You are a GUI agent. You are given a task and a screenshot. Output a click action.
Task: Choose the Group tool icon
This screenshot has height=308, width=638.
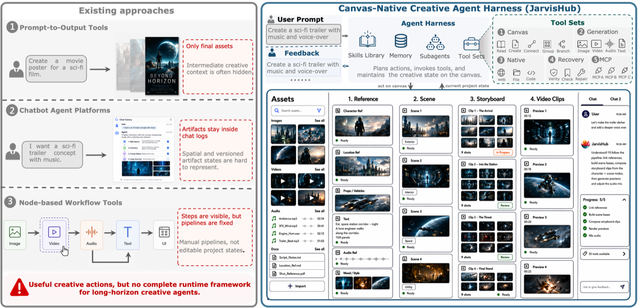548,44
